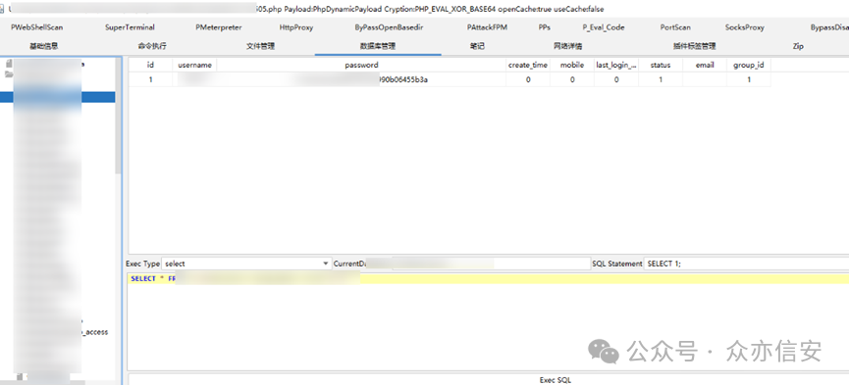Switch to the PortScan tab
849x385 pixels.
point(675,27)
